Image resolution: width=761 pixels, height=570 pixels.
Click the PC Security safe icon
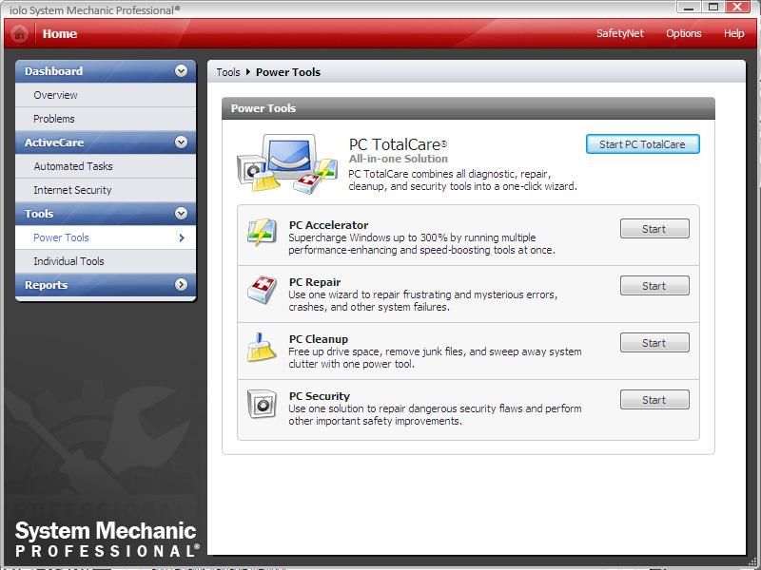tap(263, 404)
